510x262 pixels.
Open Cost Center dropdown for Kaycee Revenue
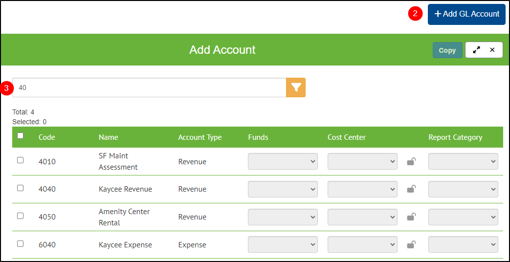362,189
